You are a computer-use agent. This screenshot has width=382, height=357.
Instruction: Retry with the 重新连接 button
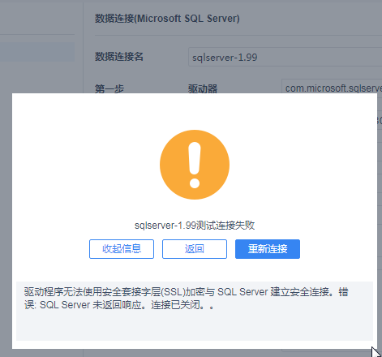coord(268,249)
